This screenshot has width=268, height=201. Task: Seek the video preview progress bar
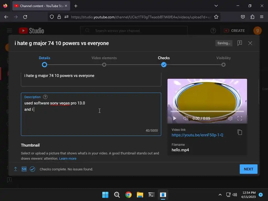coord(207,111)
